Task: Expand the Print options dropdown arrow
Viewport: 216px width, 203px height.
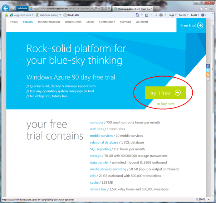Action: 166,15
